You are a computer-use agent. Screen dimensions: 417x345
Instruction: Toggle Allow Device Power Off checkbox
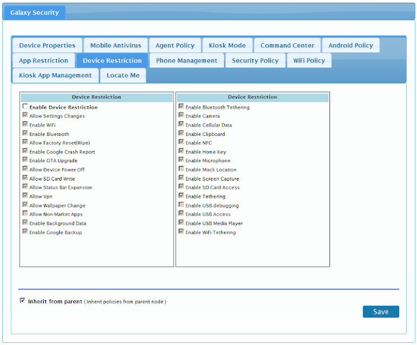[25, 169]
